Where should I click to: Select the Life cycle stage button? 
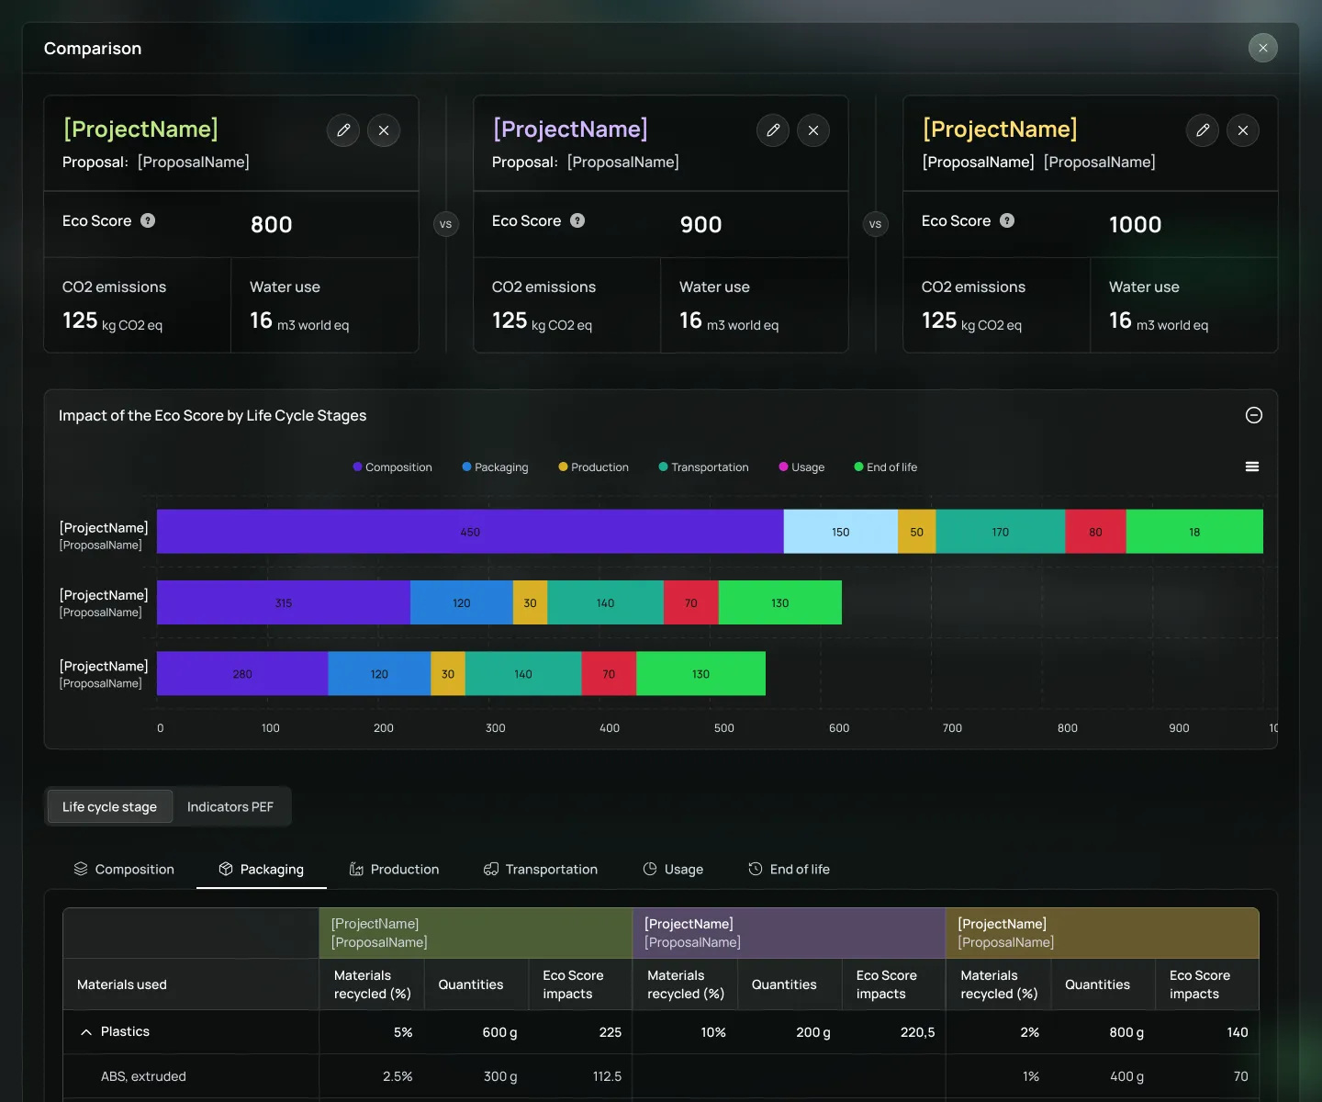point(110,807)
